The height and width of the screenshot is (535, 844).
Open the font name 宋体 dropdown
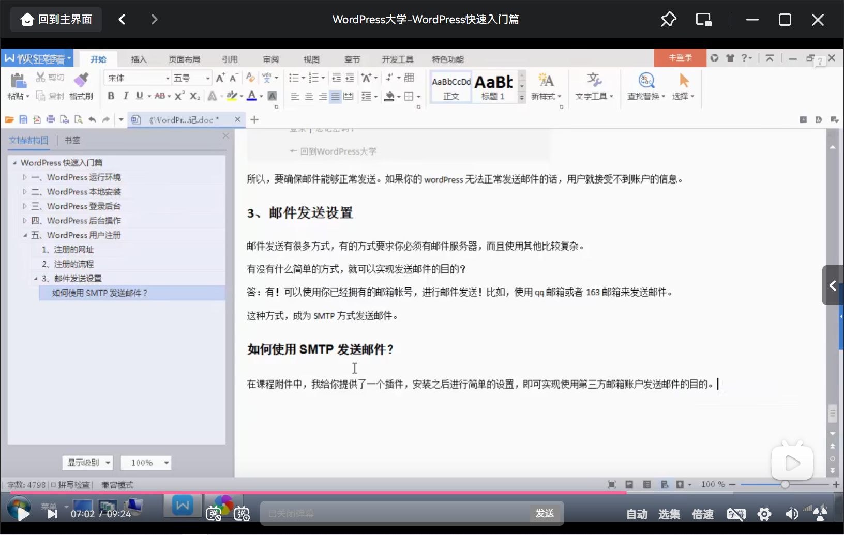pyautogui.click(x=168, y=78)
